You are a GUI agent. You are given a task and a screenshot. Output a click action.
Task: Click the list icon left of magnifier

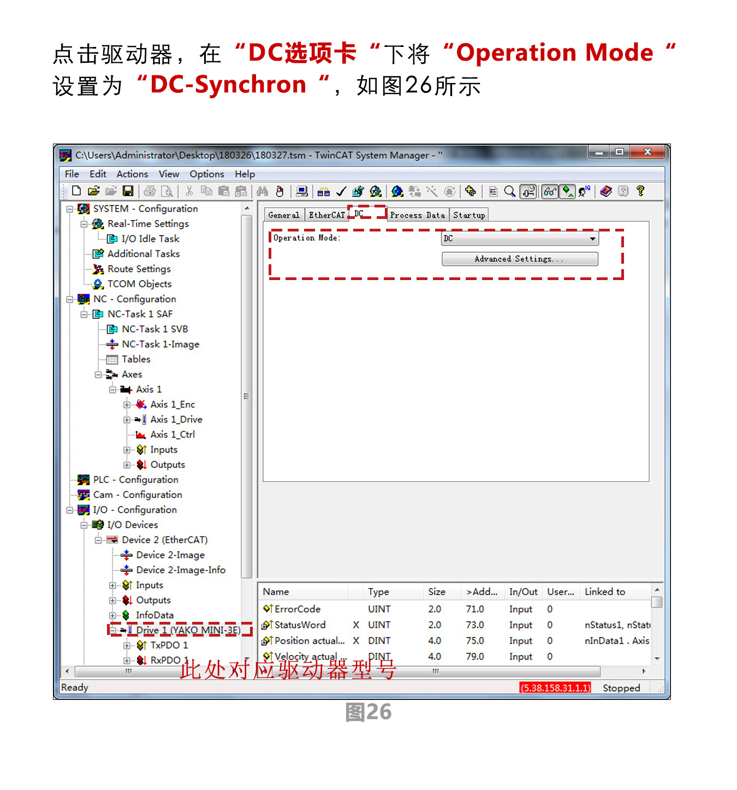pyautogui.click(x=493, y=191)
